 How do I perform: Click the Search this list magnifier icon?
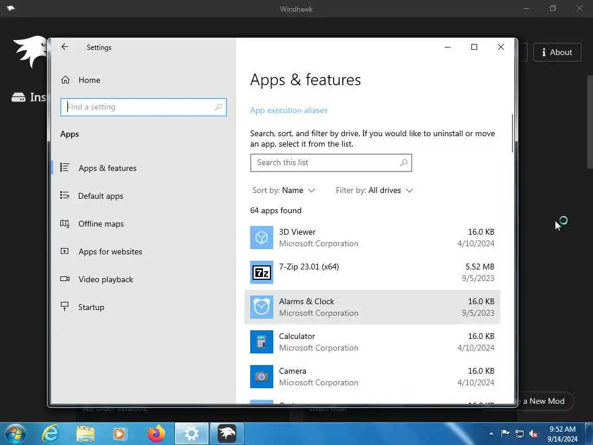click(x=404, y=162)
